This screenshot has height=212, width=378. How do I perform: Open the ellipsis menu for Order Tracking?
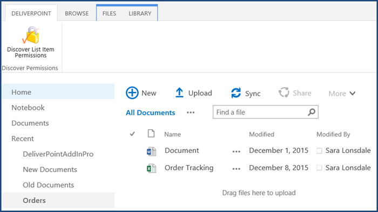click(237, 169)
